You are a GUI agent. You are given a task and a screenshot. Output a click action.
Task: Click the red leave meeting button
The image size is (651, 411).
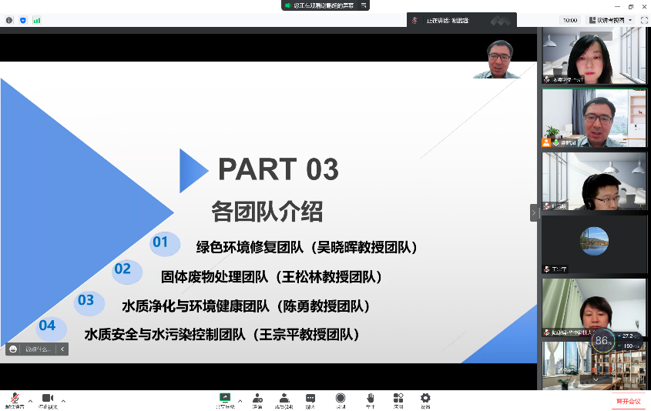(627, 401)
